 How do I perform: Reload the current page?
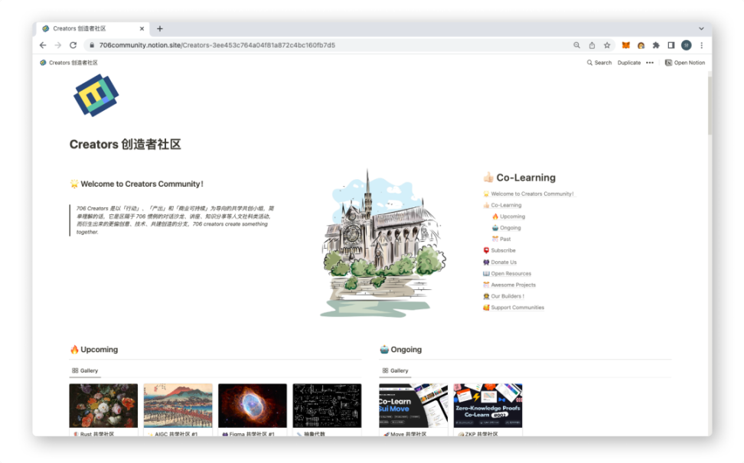73,45
